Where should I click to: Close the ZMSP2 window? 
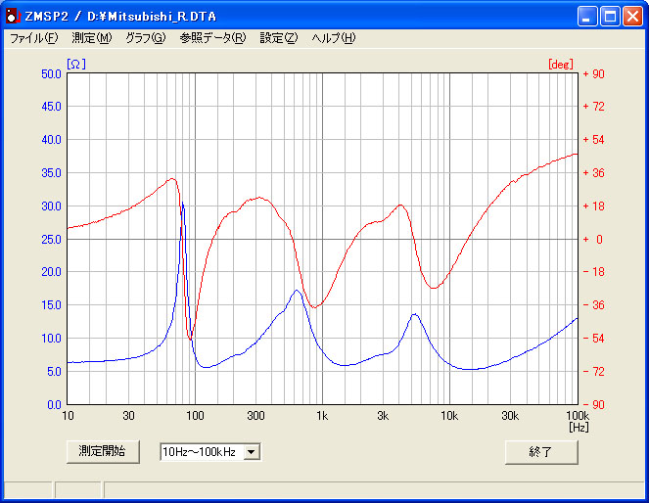633,16
